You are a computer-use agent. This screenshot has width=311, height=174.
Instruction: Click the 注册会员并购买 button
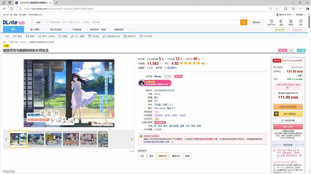(288, 107)
